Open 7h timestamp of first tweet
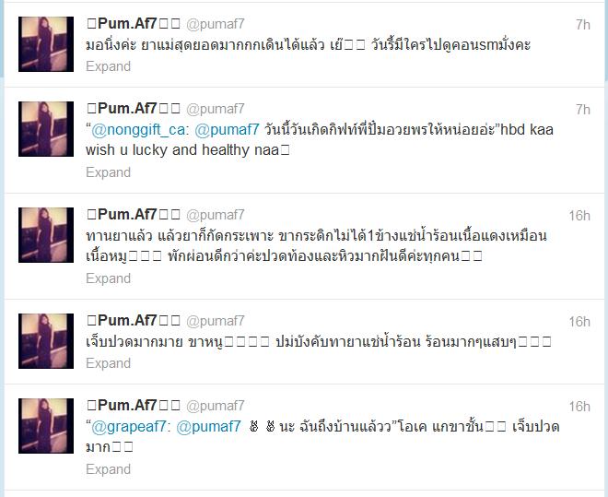The width and height of the screenshot is (608, 497). click(583, 25)
